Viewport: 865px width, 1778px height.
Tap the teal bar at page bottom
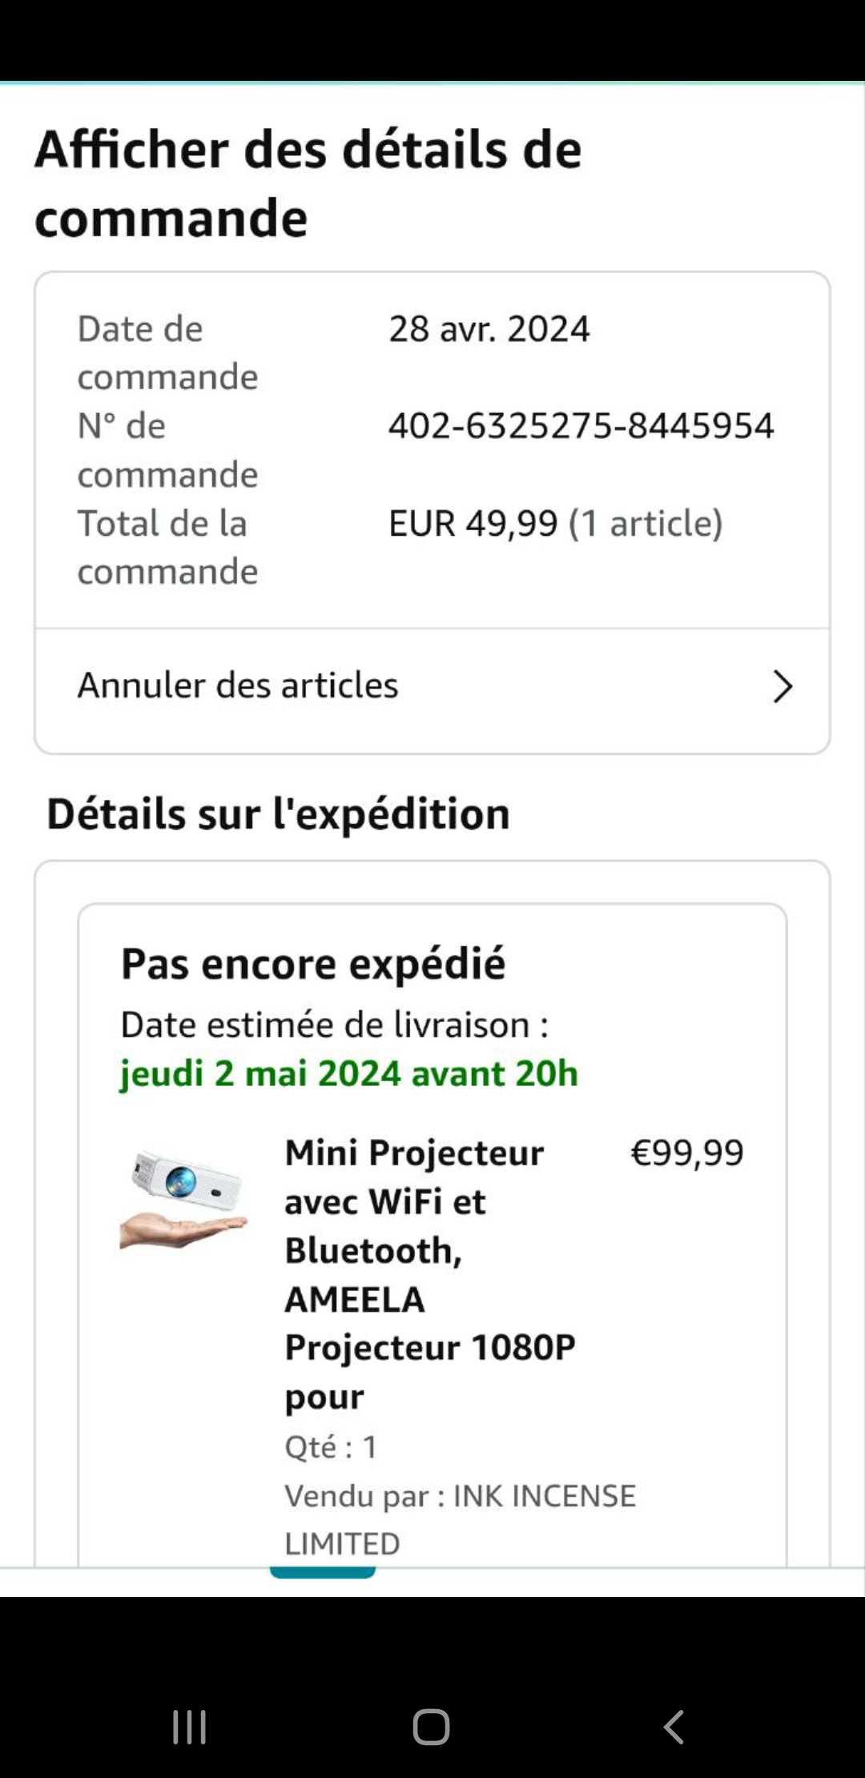pyautogui.click(x=323, y=1571)
